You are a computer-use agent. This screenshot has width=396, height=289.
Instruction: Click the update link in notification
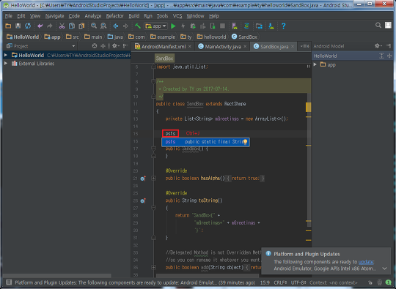click(x=366, y=262)
